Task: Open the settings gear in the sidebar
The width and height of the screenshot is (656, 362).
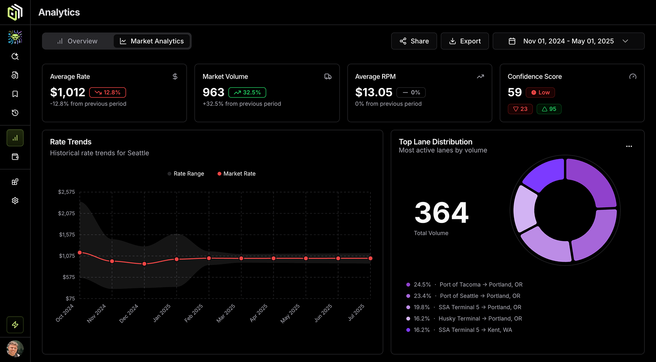Action: (x=15, y=201)
